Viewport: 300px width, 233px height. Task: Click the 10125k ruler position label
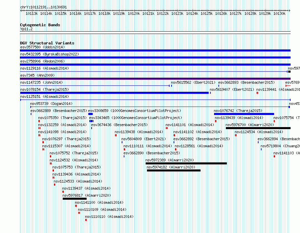coord(207,13)
